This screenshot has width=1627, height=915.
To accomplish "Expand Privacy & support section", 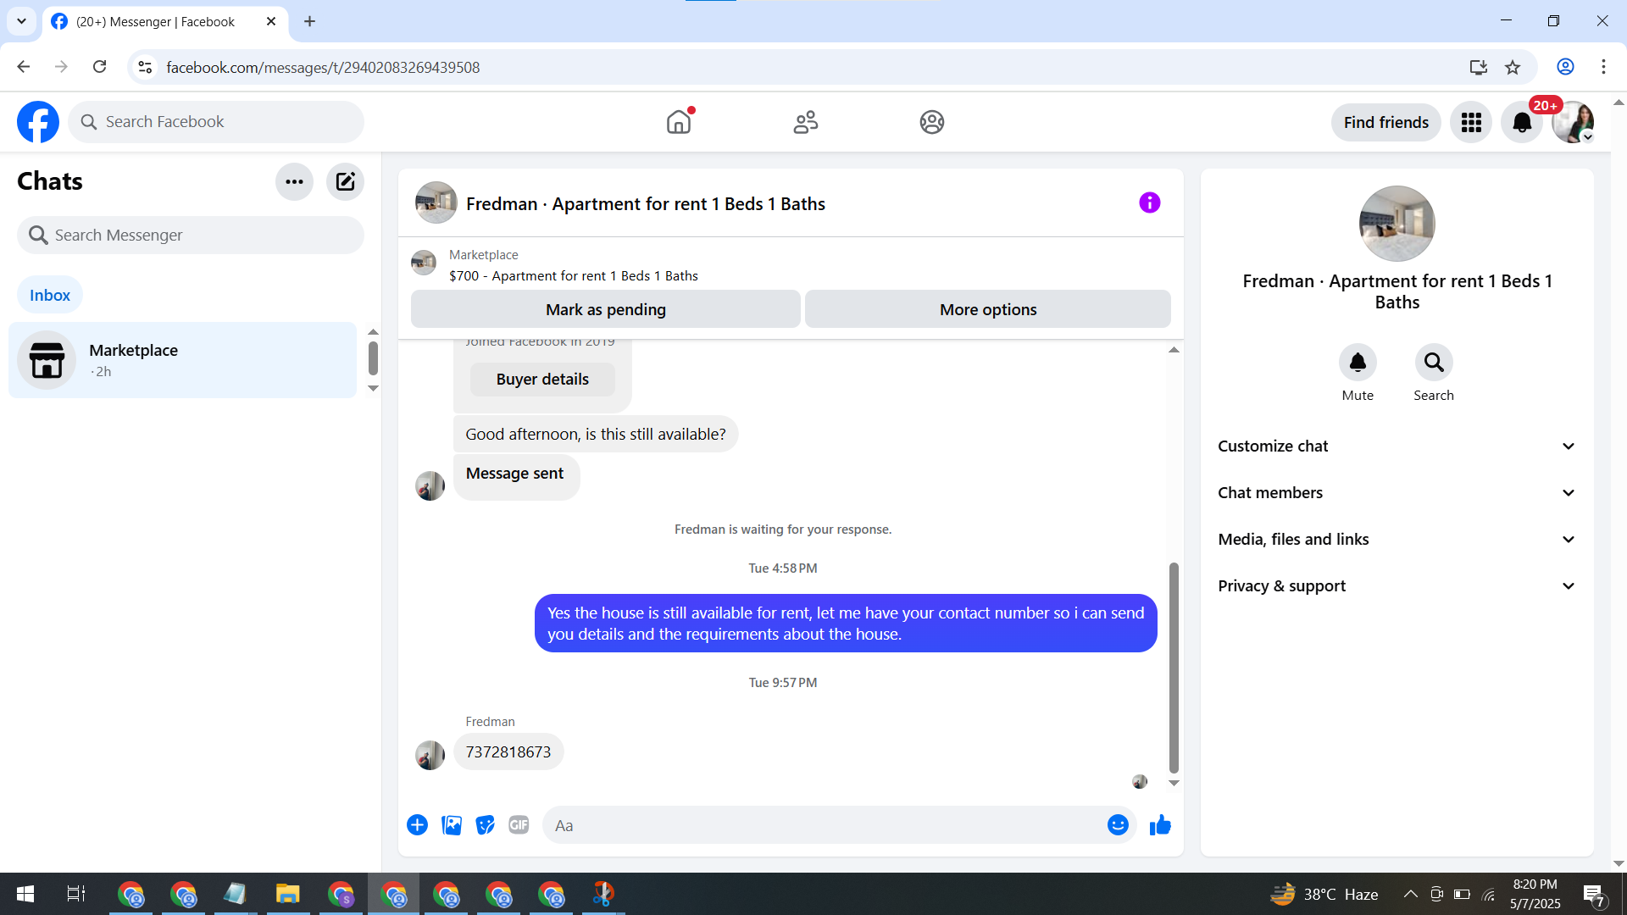I will pyautogui.click(x=1397, y=586).
